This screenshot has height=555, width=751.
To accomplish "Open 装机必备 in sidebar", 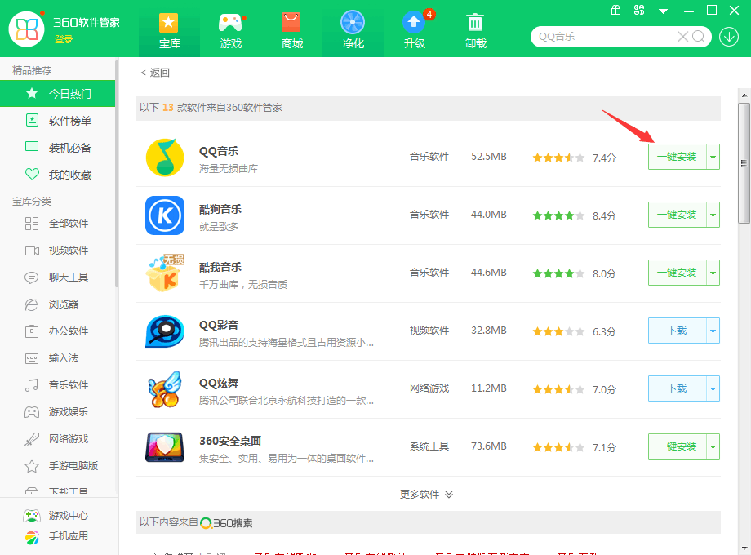I will pos(57,148).
